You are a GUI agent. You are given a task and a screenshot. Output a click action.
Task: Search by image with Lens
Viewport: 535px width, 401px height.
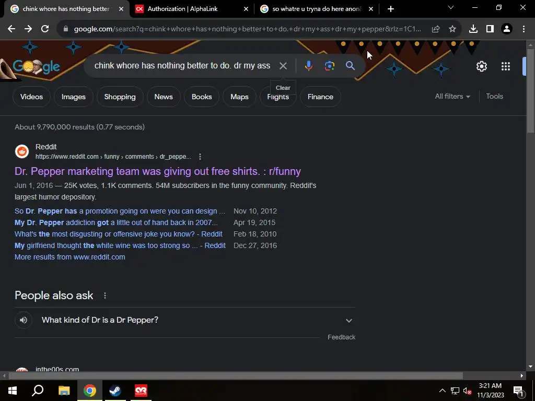point(330,66)
